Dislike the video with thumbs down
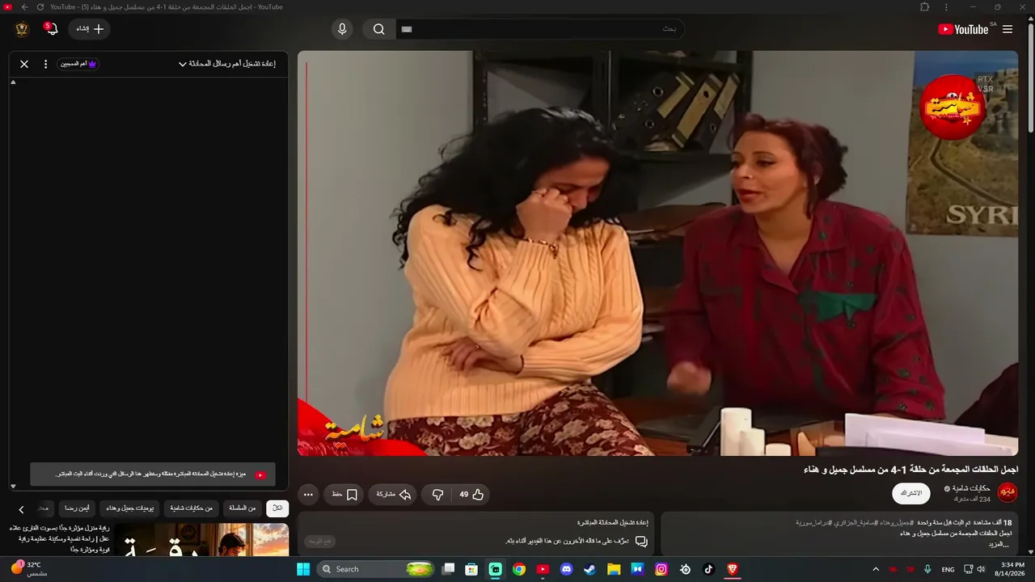The height and width of the screenshot is (582, 1035). point(438,494)
